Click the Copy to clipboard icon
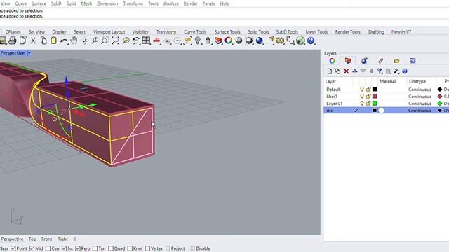This screenshot has height=252, width=449. point(43,41)
